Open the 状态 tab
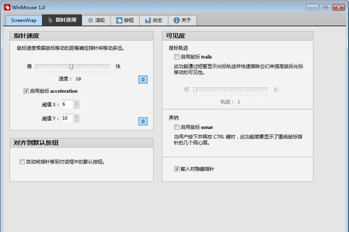 coord(154,20)
